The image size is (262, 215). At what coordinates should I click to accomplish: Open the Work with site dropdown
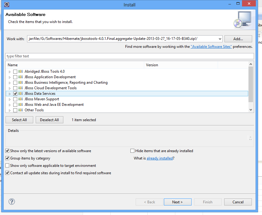[220, 39]
